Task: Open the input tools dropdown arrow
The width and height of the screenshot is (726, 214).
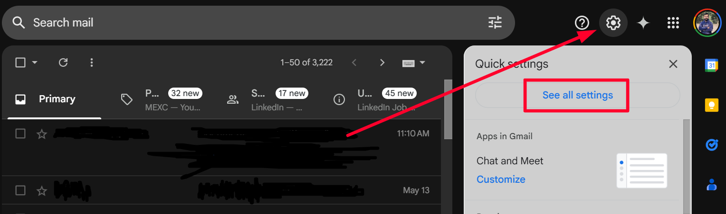Action: tap(422, 62)
